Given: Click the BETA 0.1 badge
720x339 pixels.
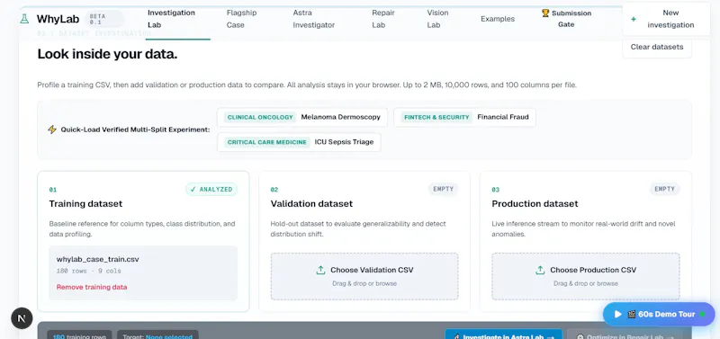Looking at the screenshot, I should click(x=104, y=19).
